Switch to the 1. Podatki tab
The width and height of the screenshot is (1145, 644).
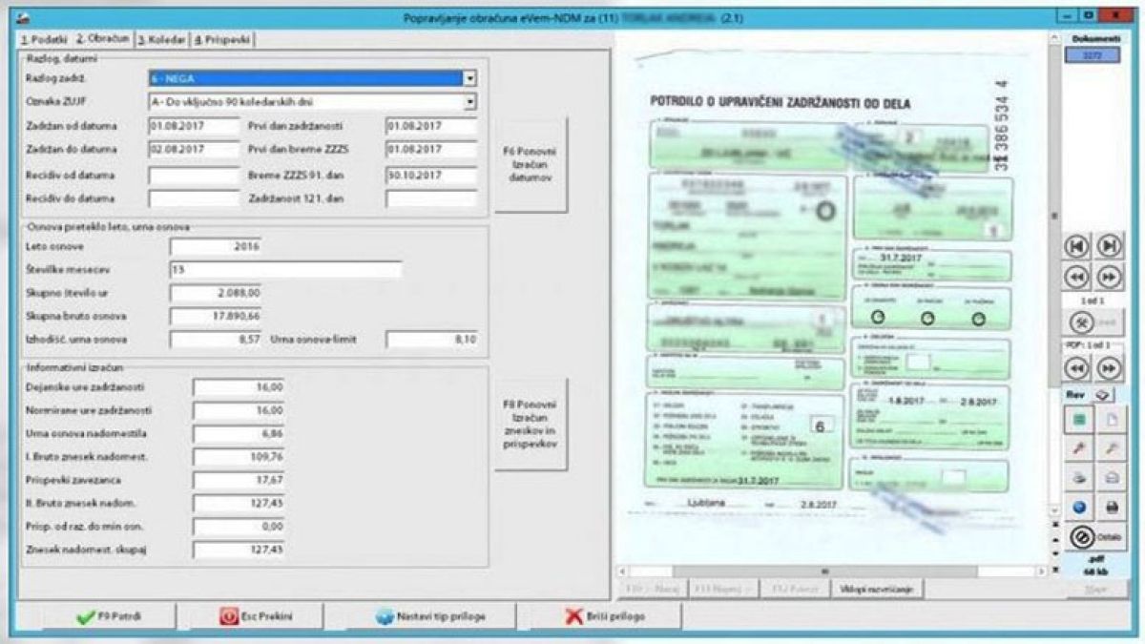[43, 40]
